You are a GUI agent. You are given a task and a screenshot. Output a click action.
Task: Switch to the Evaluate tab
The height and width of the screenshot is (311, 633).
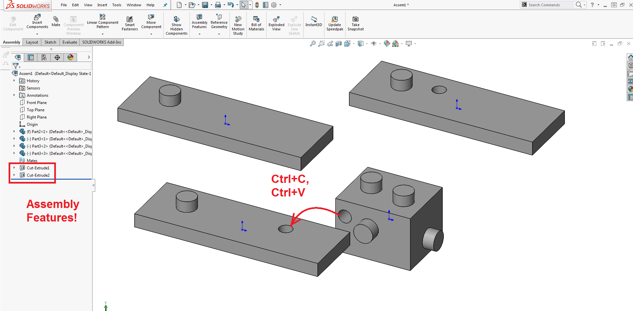[69, 42]
